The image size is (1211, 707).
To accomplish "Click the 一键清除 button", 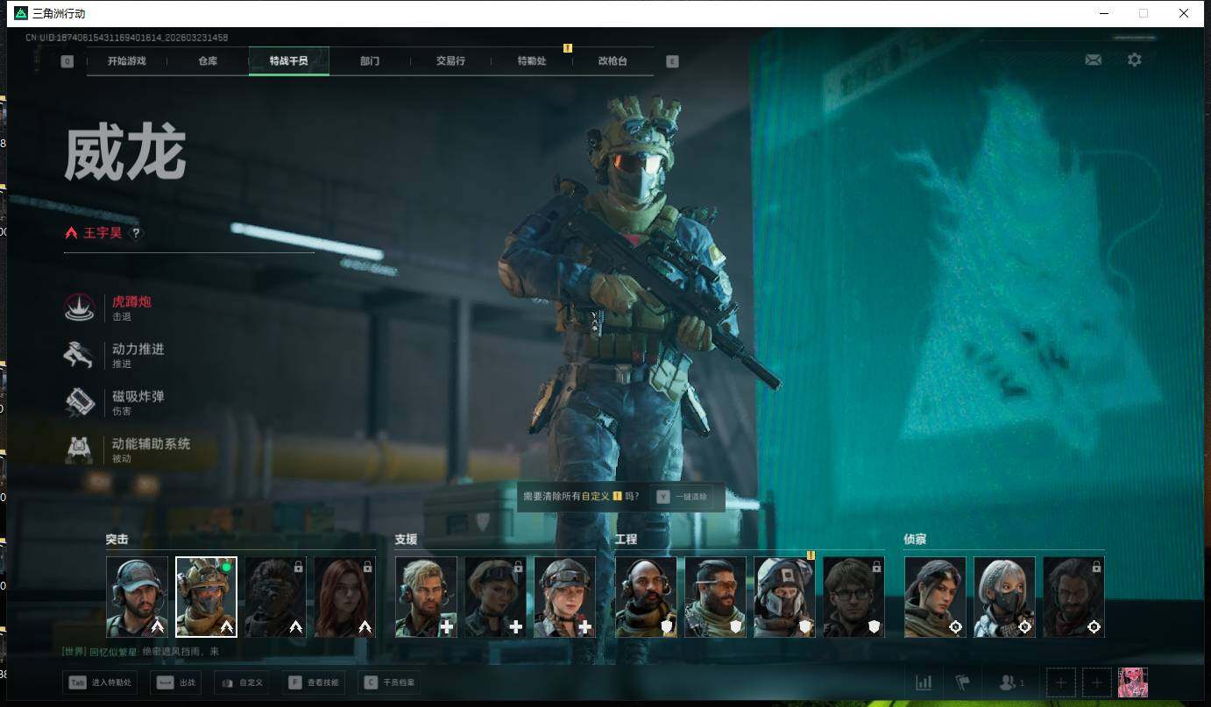I will (x=682, y=497).
